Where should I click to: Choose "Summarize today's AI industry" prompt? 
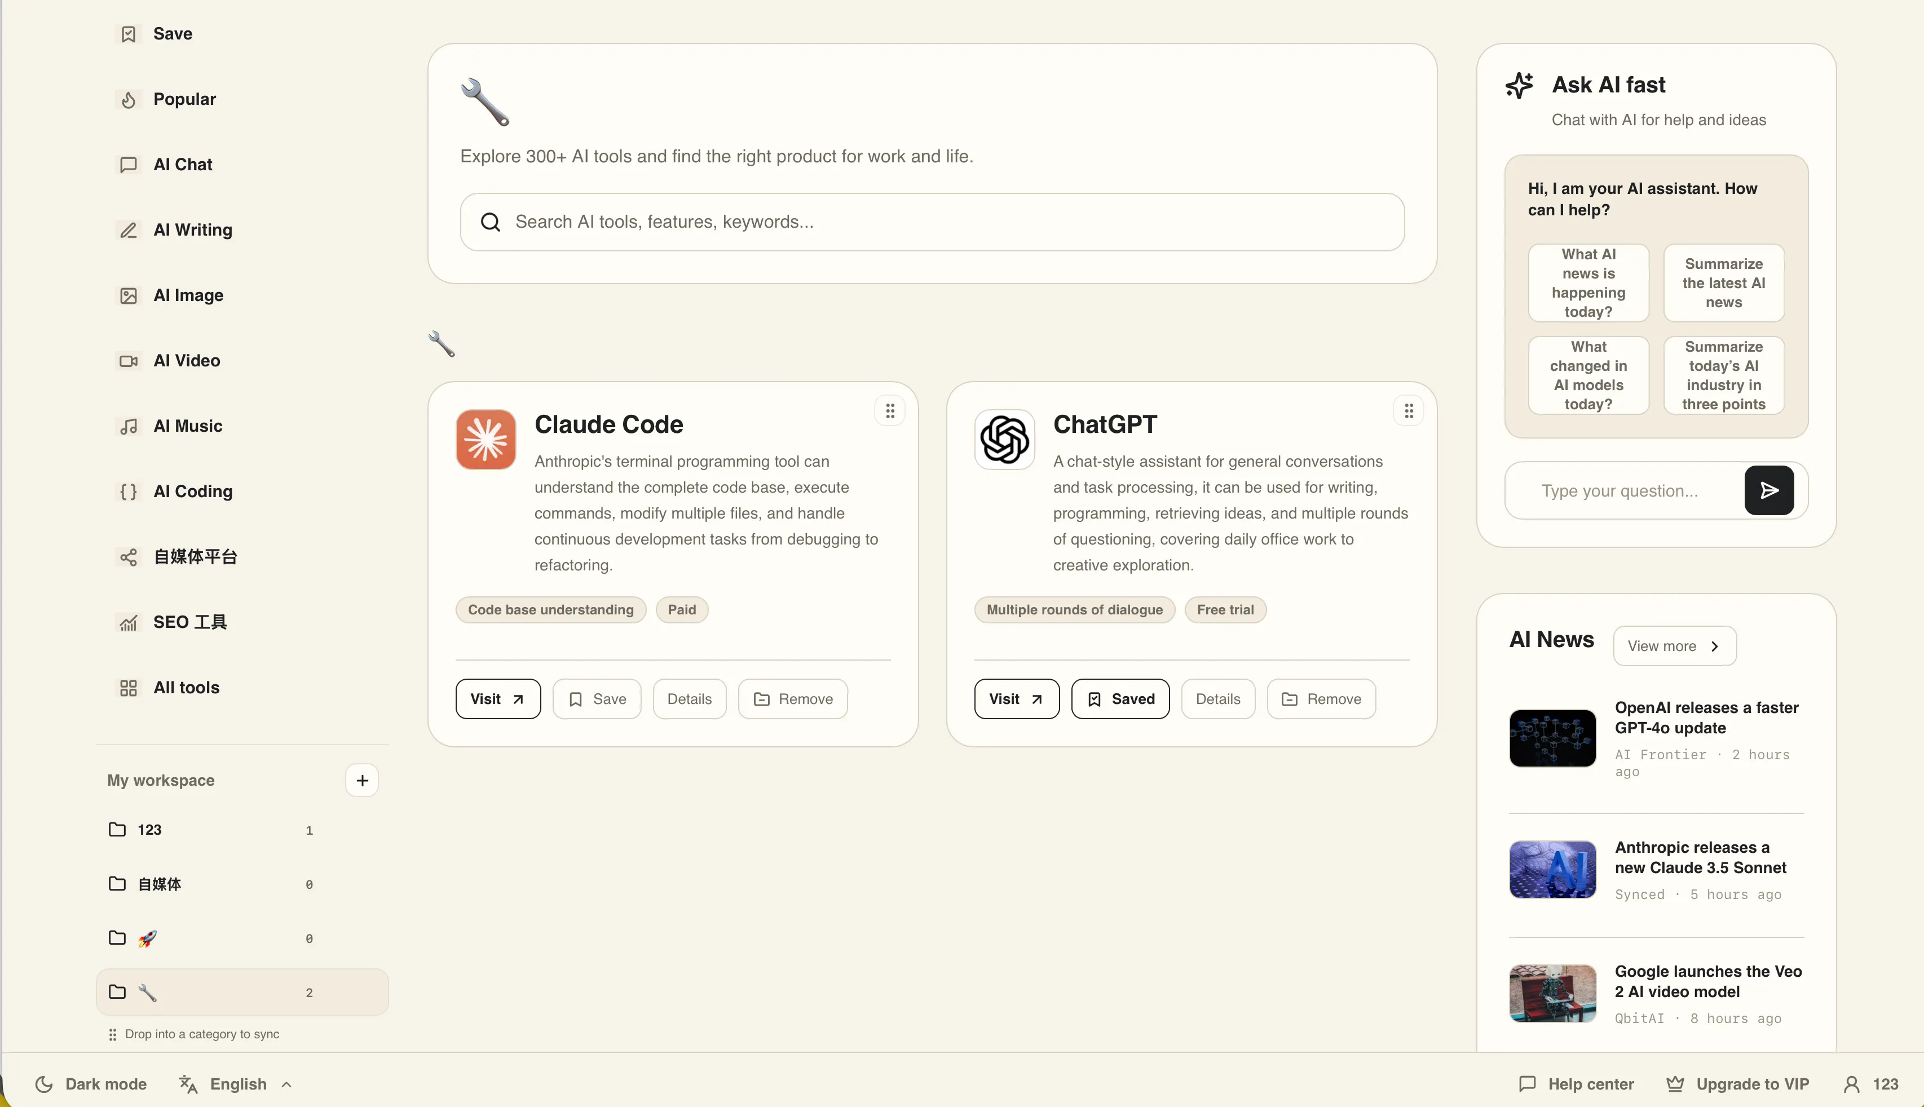[1723, 375]
